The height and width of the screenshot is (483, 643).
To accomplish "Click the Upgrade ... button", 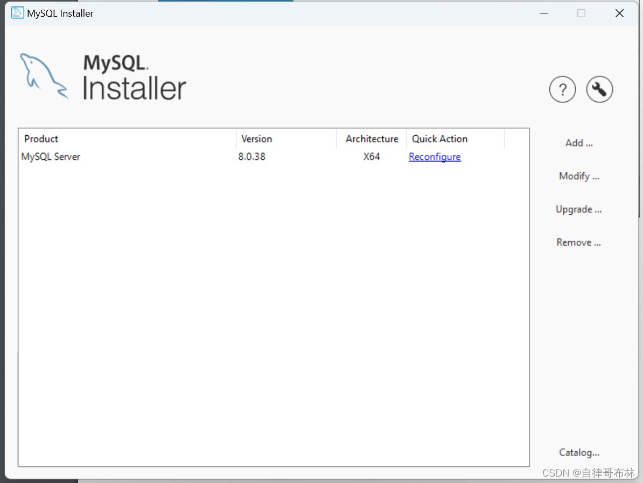I will pos(578,209).
